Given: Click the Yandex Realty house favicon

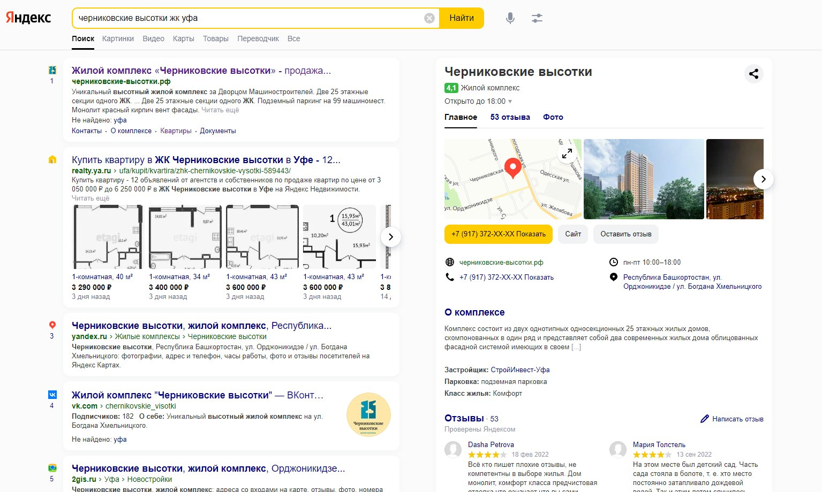Looking at the screenshot, I should (52, 159).
